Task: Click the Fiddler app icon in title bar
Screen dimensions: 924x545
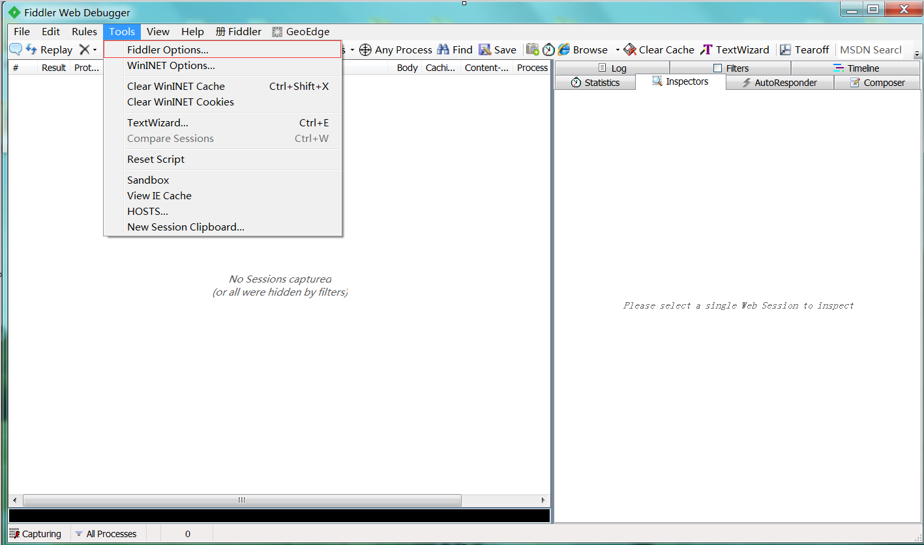Action: click(x=14, y=12)
